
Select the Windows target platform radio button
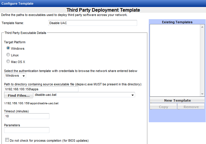(x=8, y=48)
